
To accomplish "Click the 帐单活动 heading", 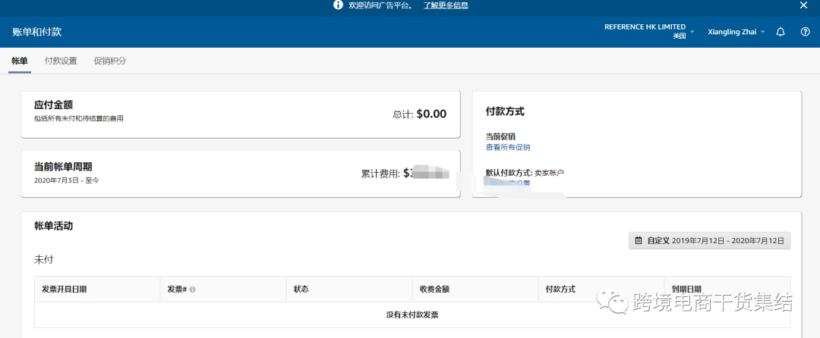I will pos(53,226).
